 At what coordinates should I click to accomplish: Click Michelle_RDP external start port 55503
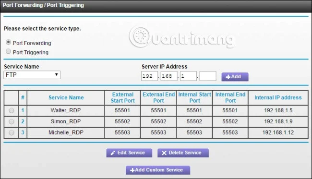pyautogui.click(x=122, y=132)
